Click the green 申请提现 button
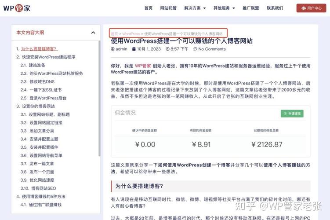 (x=292, y=114)
